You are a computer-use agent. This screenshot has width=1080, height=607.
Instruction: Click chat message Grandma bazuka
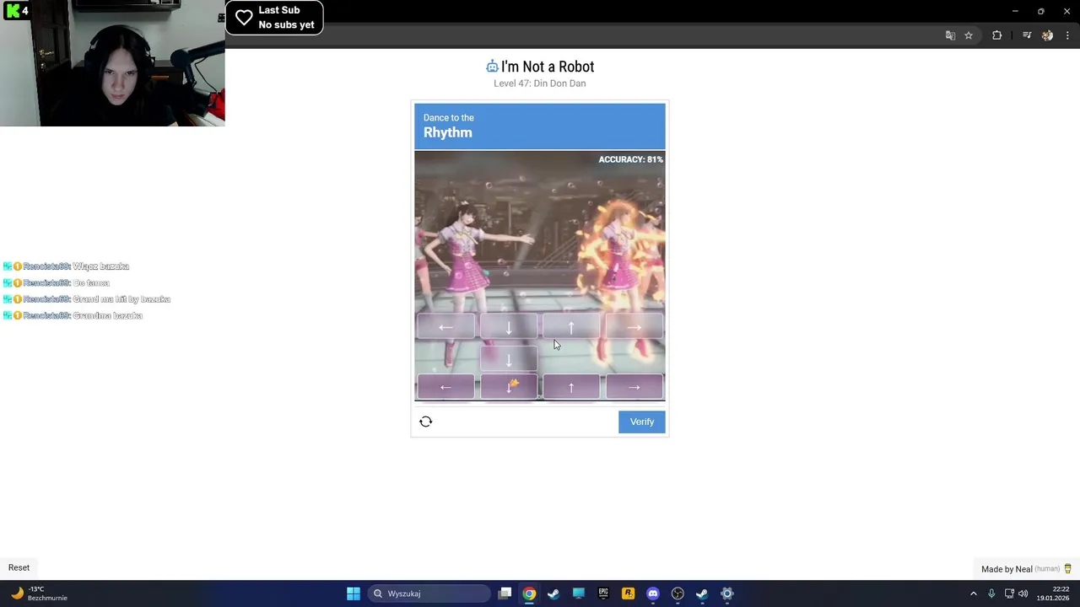pos(108,315)
